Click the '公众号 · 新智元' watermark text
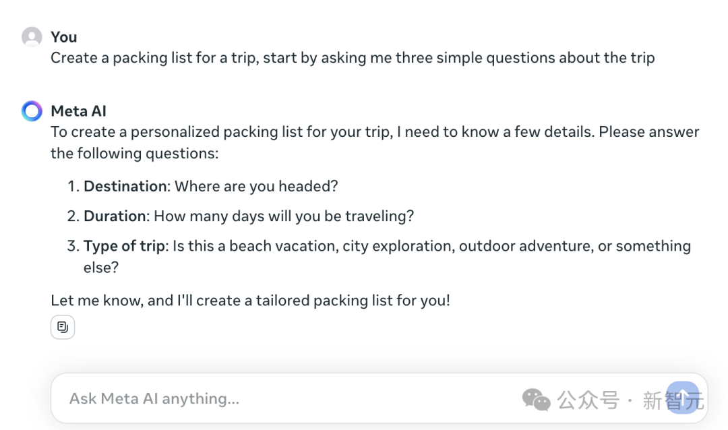 click(630, 400)
